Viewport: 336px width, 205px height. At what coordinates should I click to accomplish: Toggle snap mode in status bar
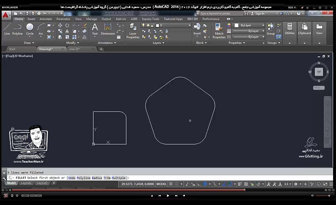(176, 184)
